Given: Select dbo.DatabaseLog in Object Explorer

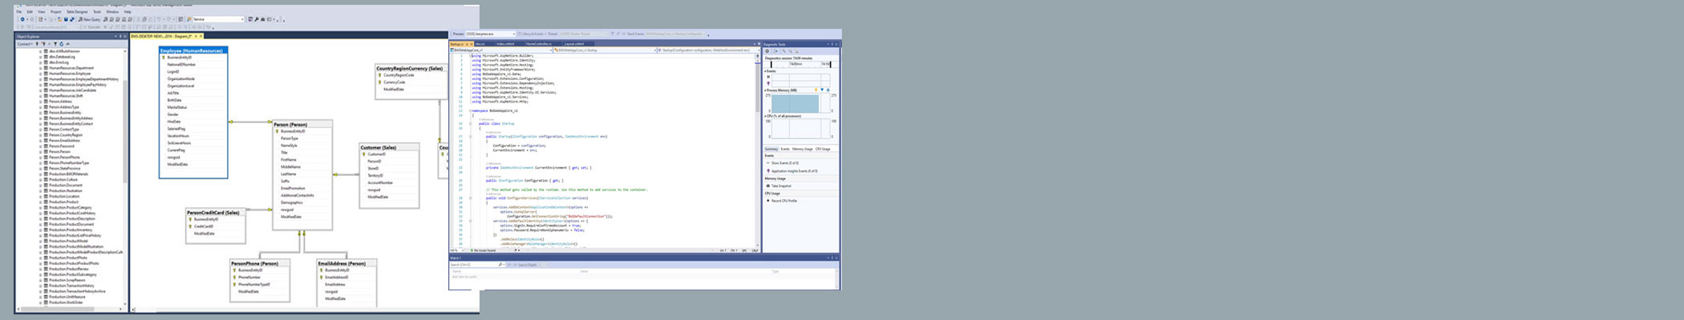Looking at the screenshot, I should click(63, 57).
